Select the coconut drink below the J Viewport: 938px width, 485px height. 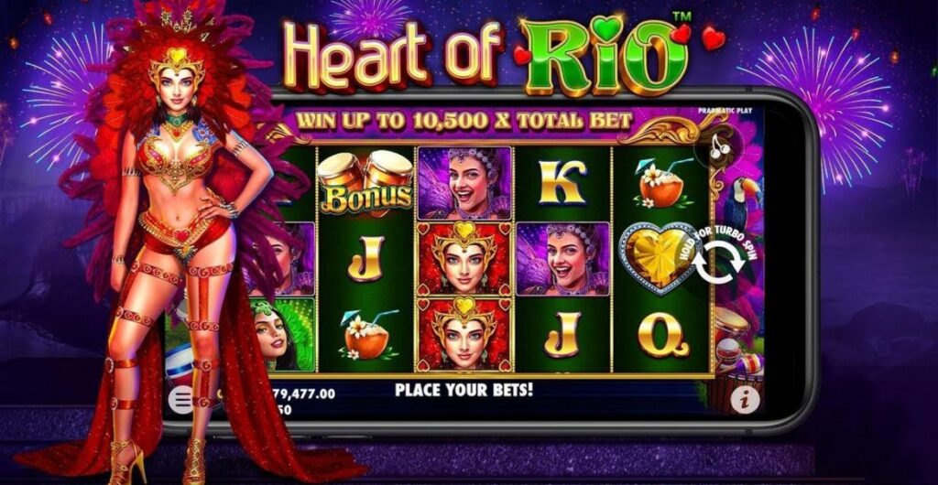(365, 335)
